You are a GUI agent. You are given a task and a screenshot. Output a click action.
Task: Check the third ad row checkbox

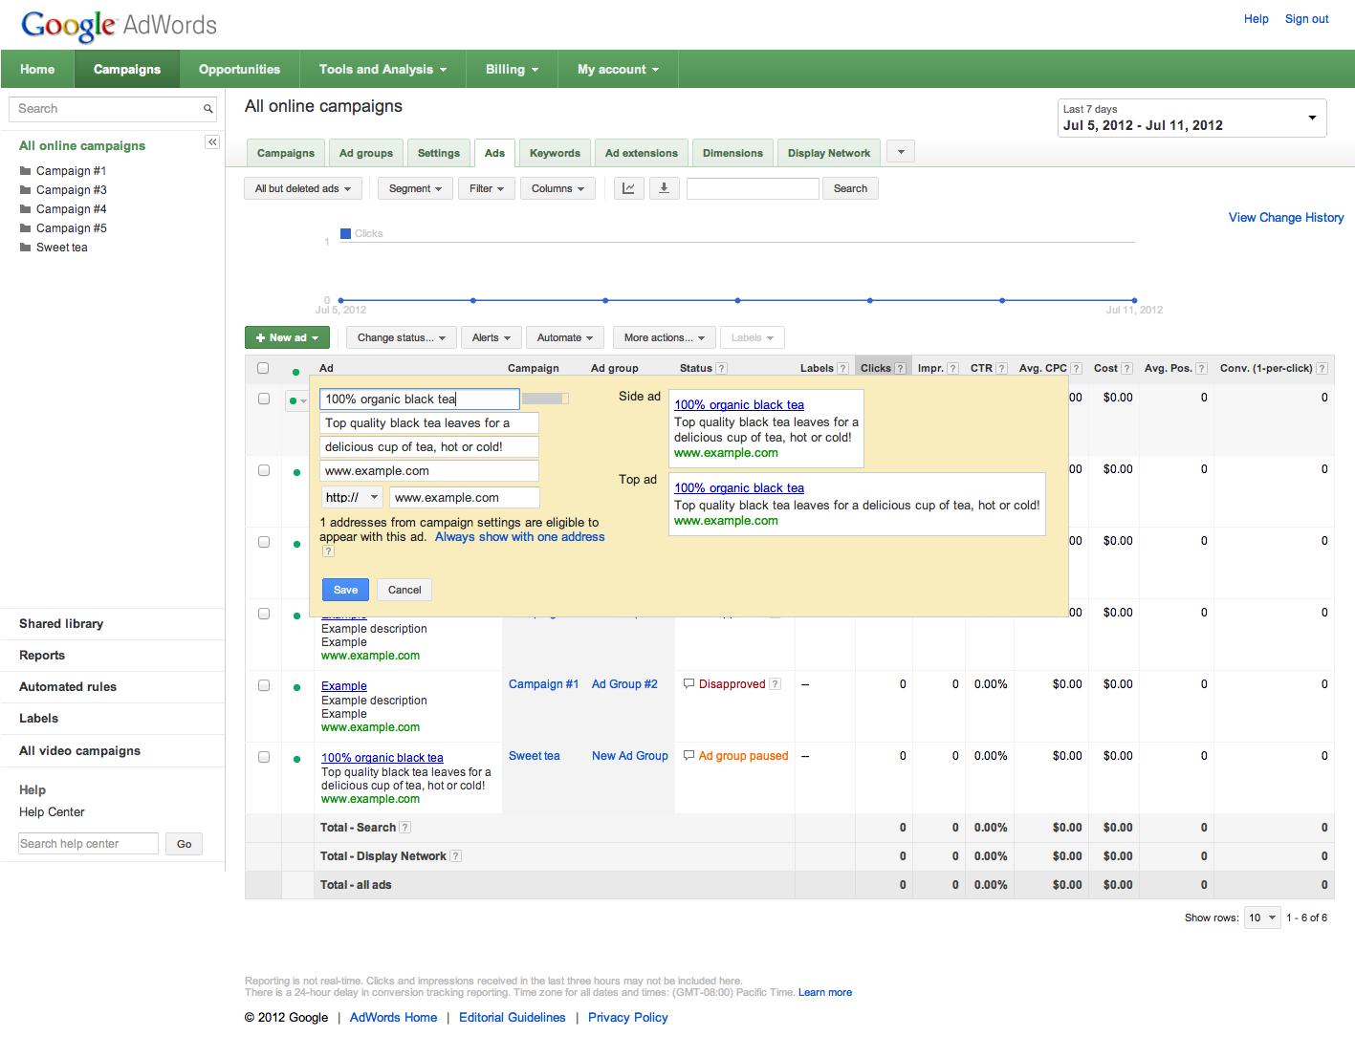coord(264,542)
